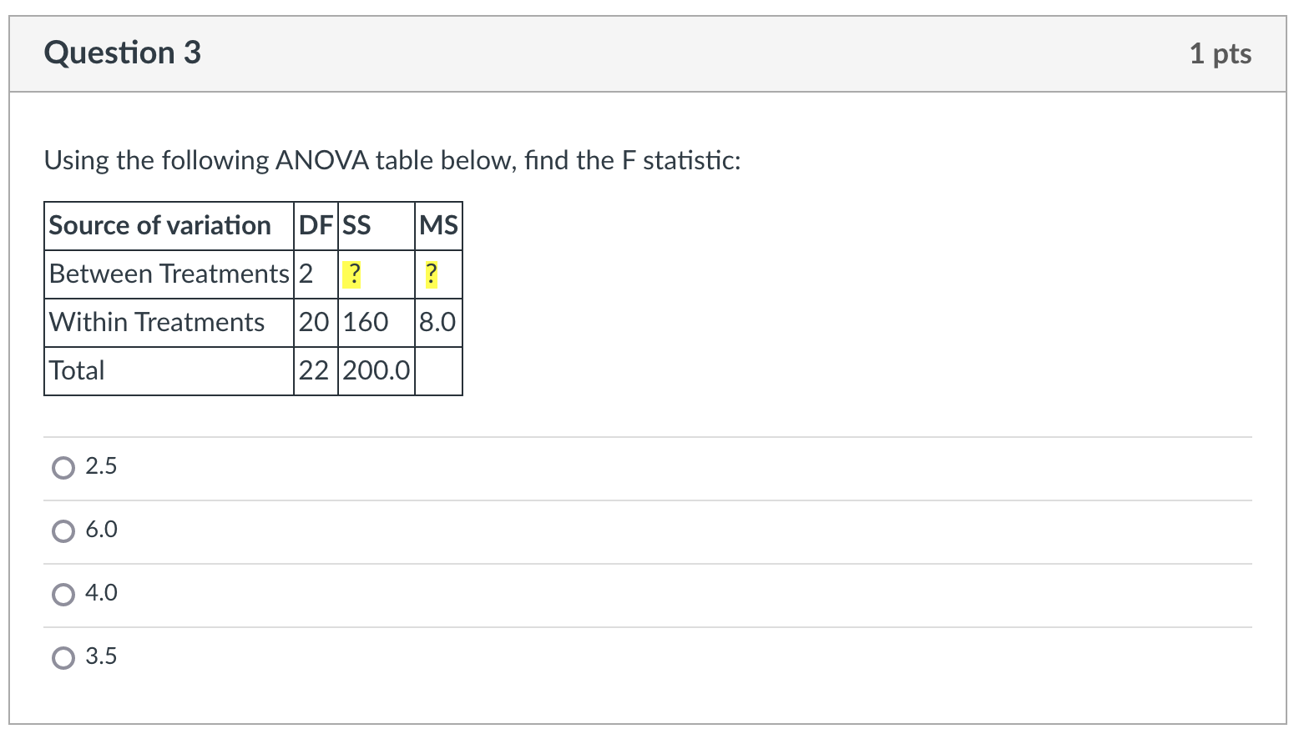Click the DF column header

(x=315, y=225)
